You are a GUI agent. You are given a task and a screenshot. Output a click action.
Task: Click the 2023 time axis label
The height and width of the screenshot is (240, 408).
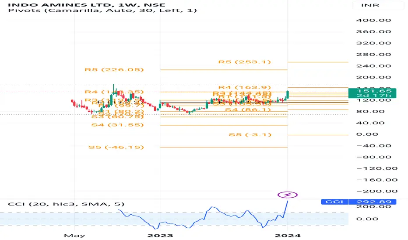coord(160,236)
